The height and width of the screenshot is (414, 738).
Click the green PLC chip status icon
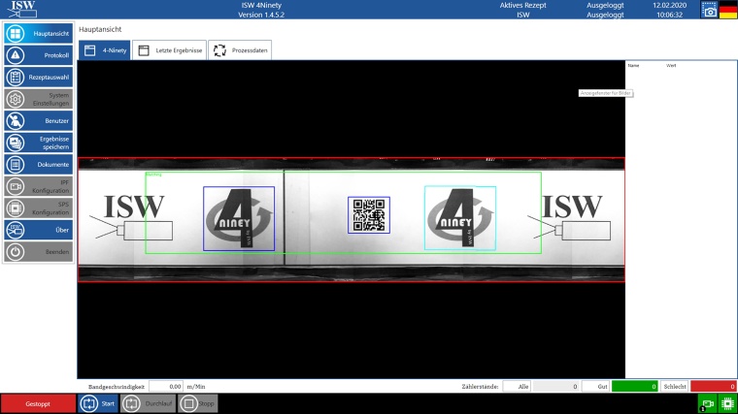(x=726, y=403)
